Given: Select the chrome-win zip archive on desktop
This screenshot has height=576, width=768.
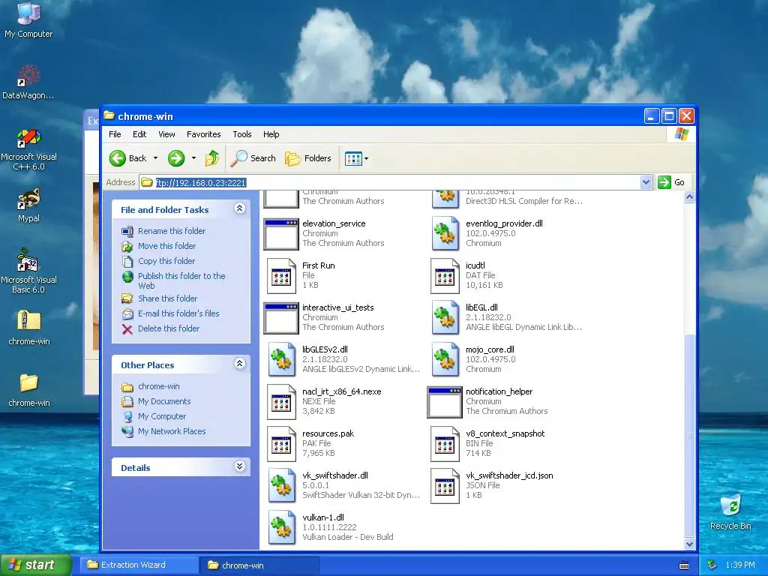Looking at the screenshot, I should (x=29, y=328).
